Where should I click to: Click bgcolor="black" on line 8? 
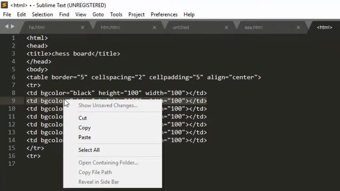[67, 93]
